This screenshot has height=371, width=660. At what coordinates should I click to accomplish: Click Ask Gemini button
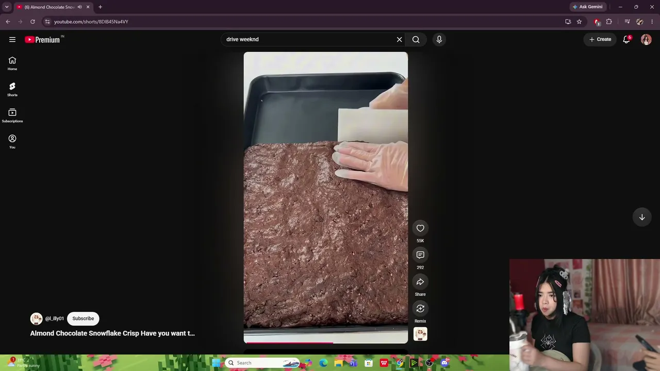click(x=587, y=7)
